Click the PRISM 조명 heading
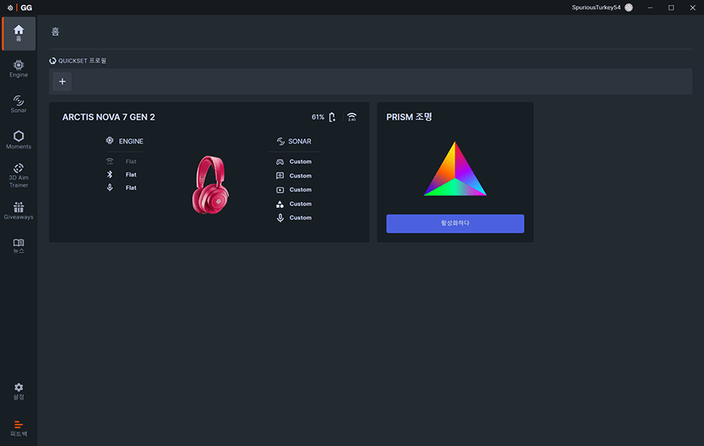 [409, 117]
